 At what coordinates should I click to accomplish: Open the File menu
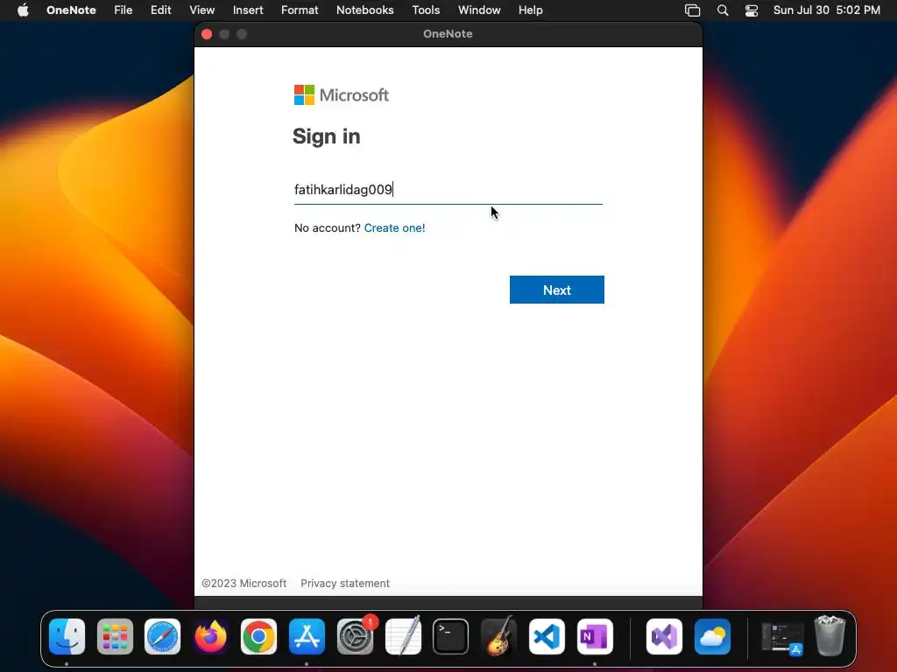click(123, 10)
